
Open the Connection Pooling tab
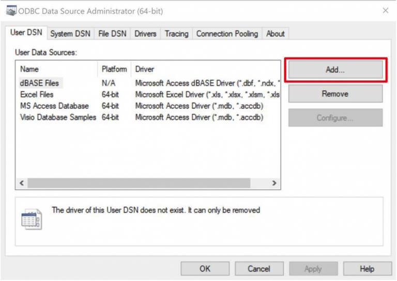(x=227, y=34)
